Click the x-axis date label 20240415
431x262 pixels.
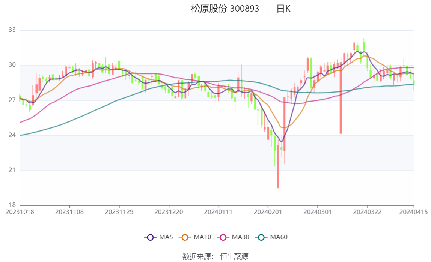click(x=413, y=212)
